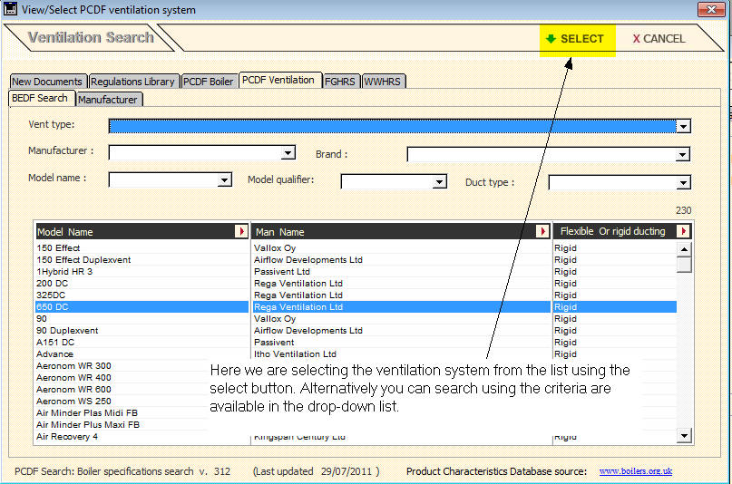Open the Manufacturer dropdown arrow
The width and height of the screenshot is (732, 484).
288,152
